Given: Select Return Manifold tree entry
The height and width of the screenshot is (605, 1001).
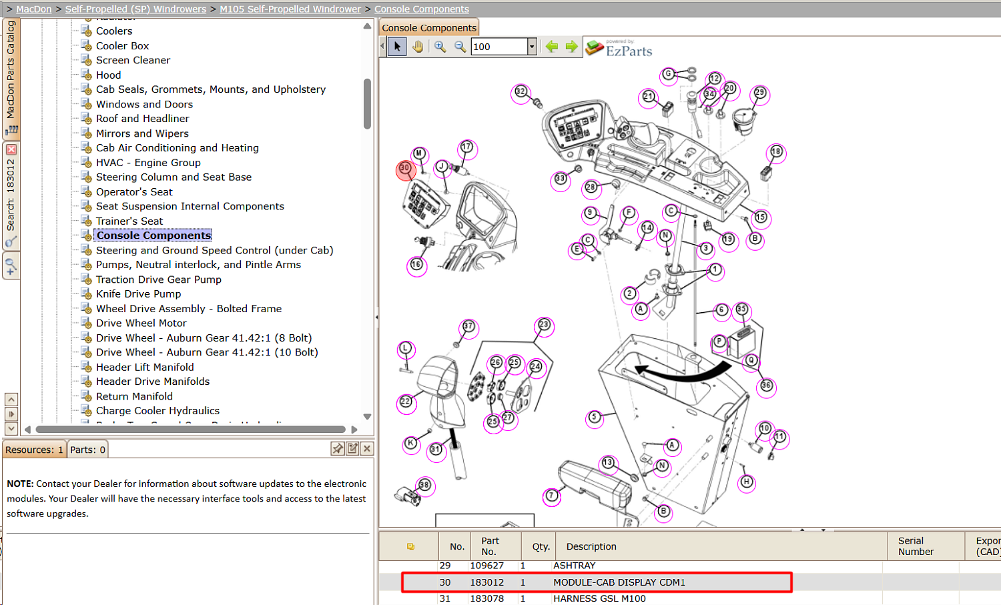Looking at the screenshot, I should 134,396.
